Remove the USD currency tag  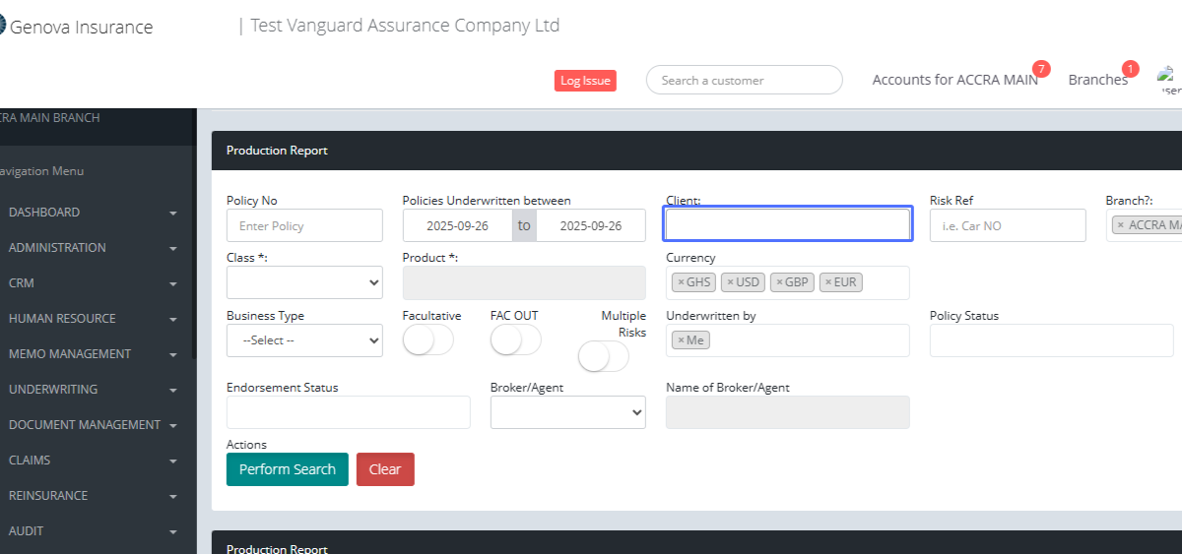coord(730,282)
